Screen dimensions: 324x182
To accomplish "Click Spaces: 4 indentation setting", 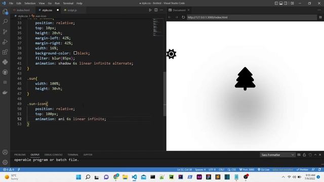I will [200, 170].
